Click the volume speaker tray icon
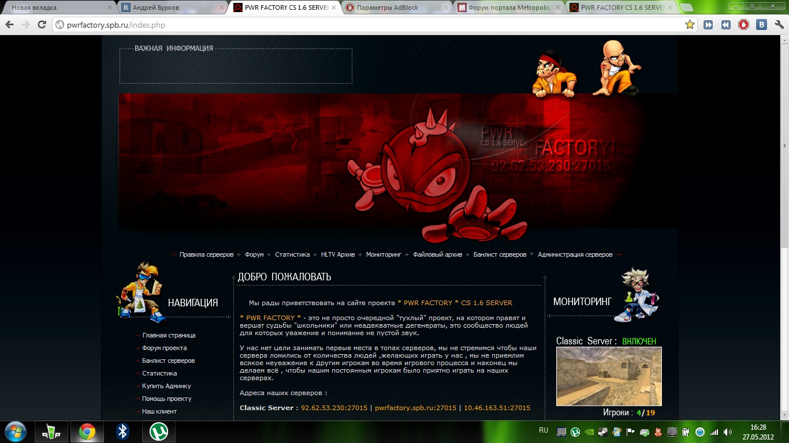This screenshot has height=443, width=789. [x=727, y=431]
